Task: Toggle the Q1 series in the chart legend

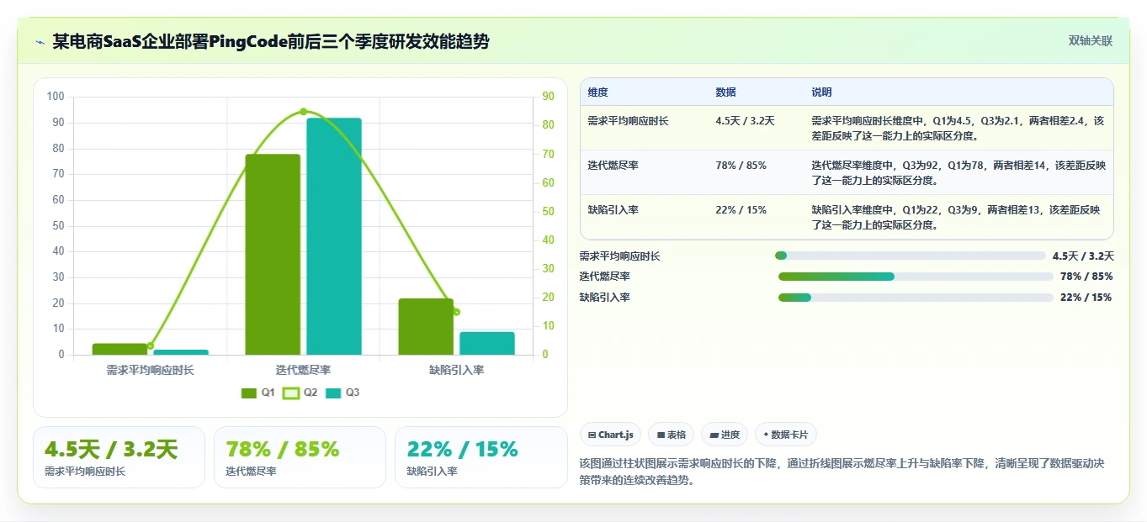Action: coord(258,393)
